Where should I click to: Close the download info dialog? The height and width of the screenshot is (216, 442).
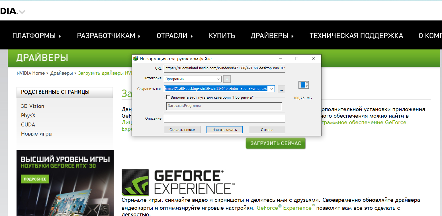coord(313,59)
